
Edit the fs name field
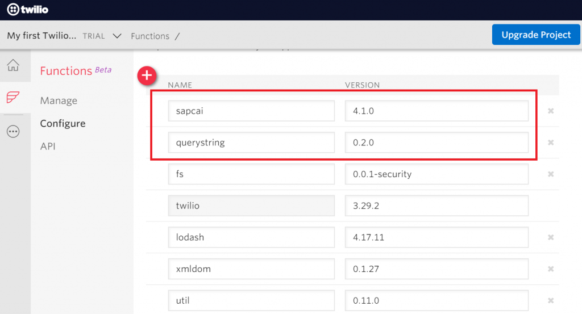coord(251,174)
